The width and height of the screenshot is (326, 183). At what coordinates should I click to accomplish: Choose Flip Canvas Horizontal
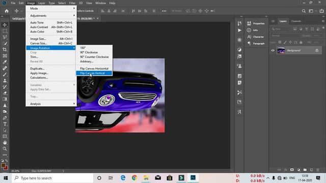94,69
